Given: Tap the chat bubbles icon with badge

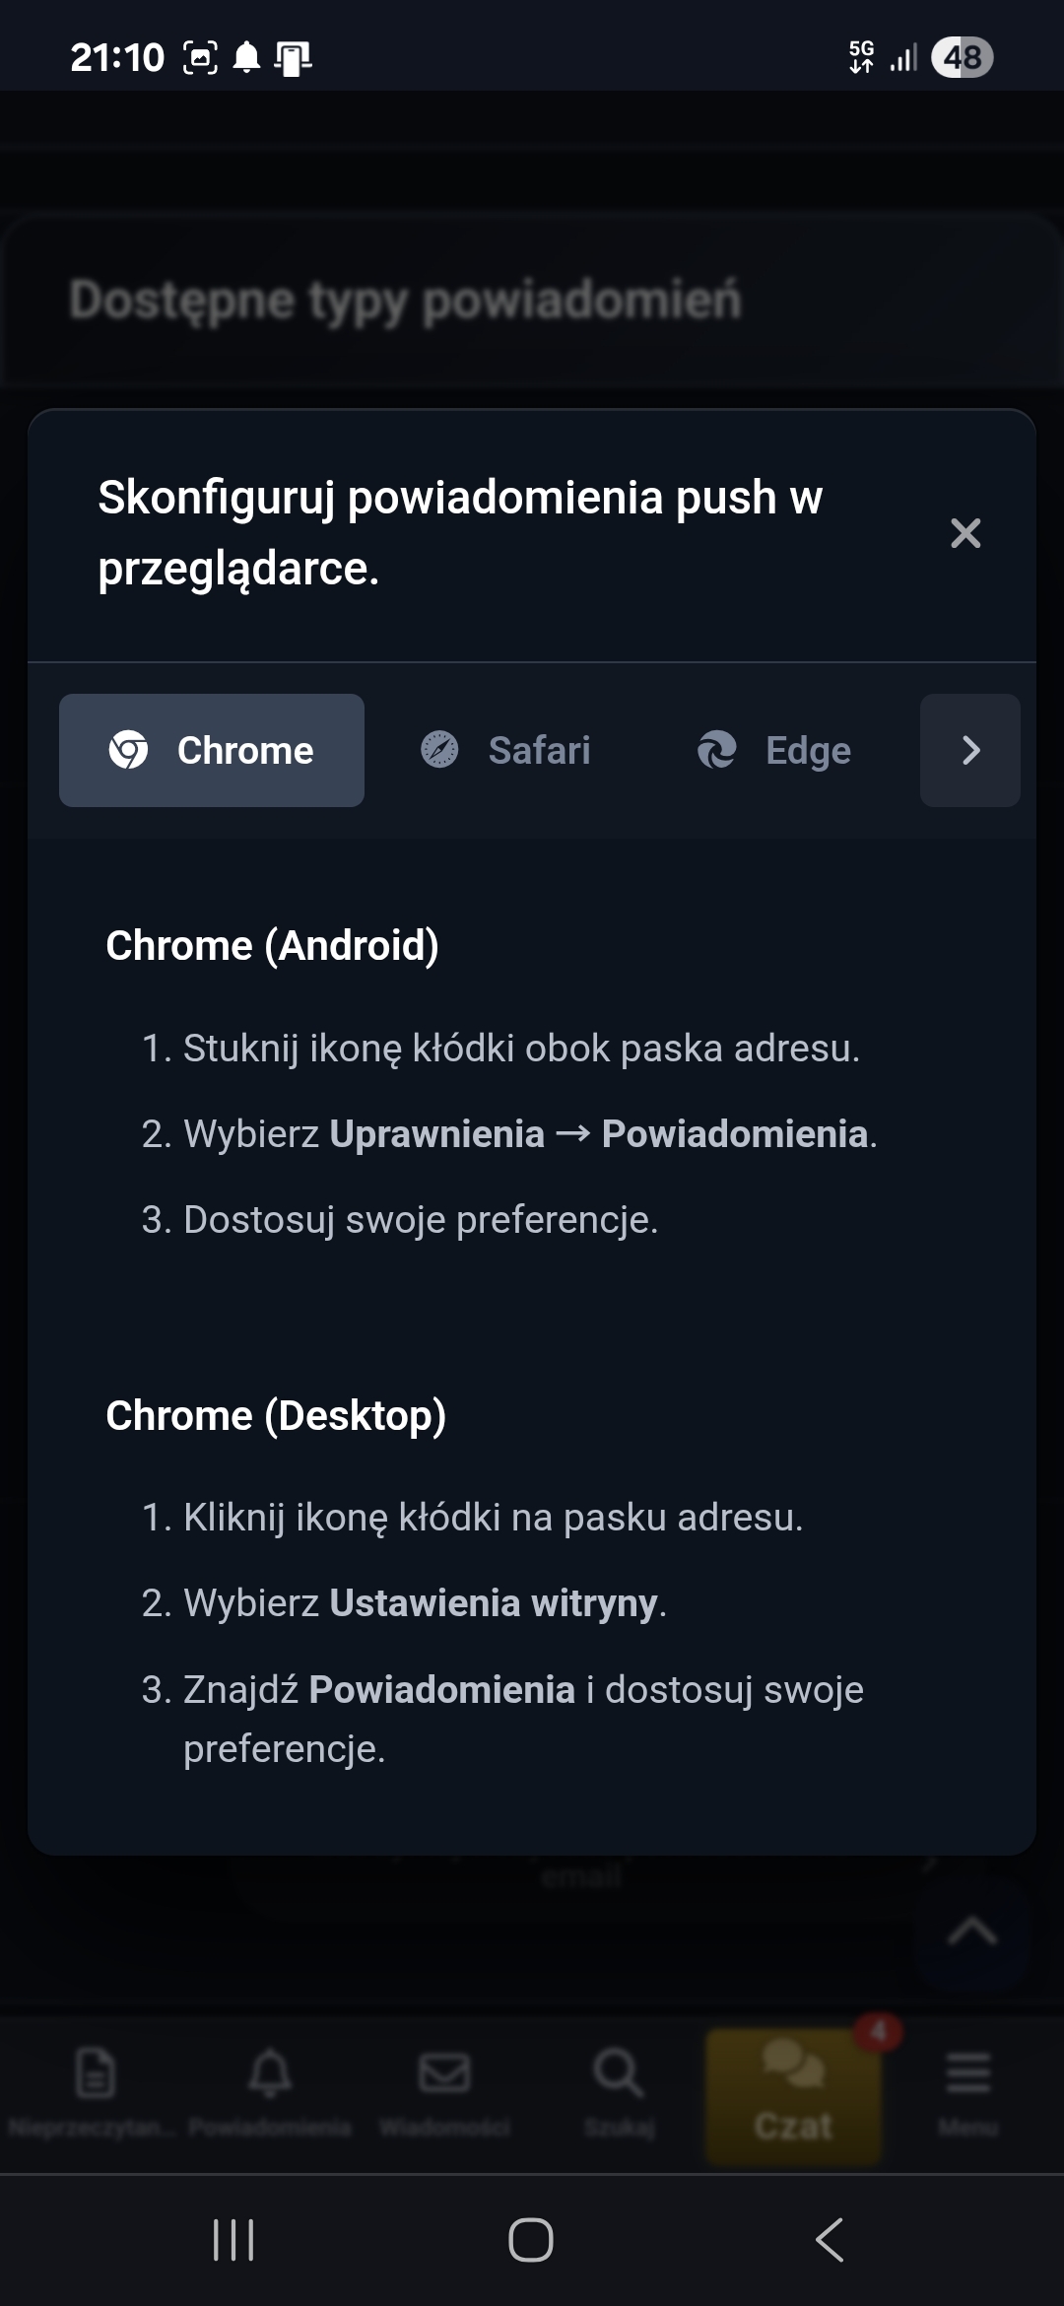Looking at the screenshot, I should (x=794, y=2069).
